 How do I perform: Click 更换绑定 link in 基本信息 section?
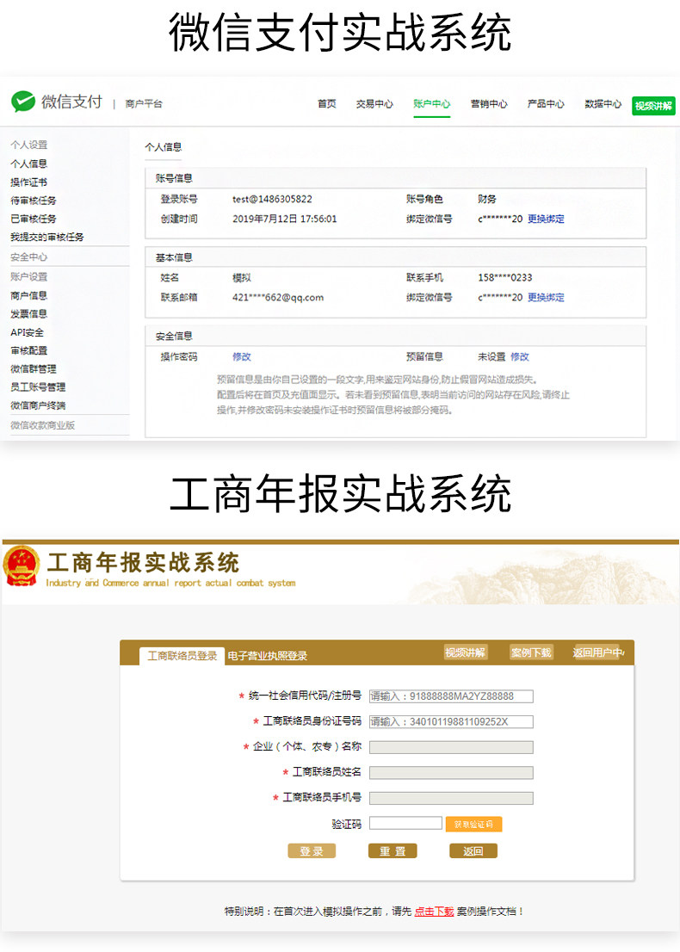(546, 297)
